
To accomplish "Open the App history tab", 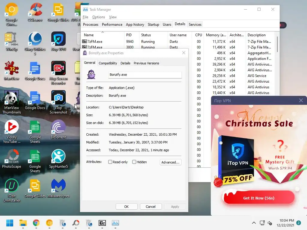I will [x=135, y=25].
